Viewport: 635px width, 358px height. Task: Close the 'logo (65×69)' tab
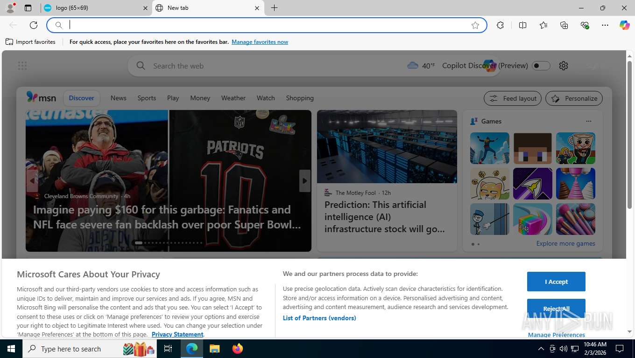click(x=145, y=8)
